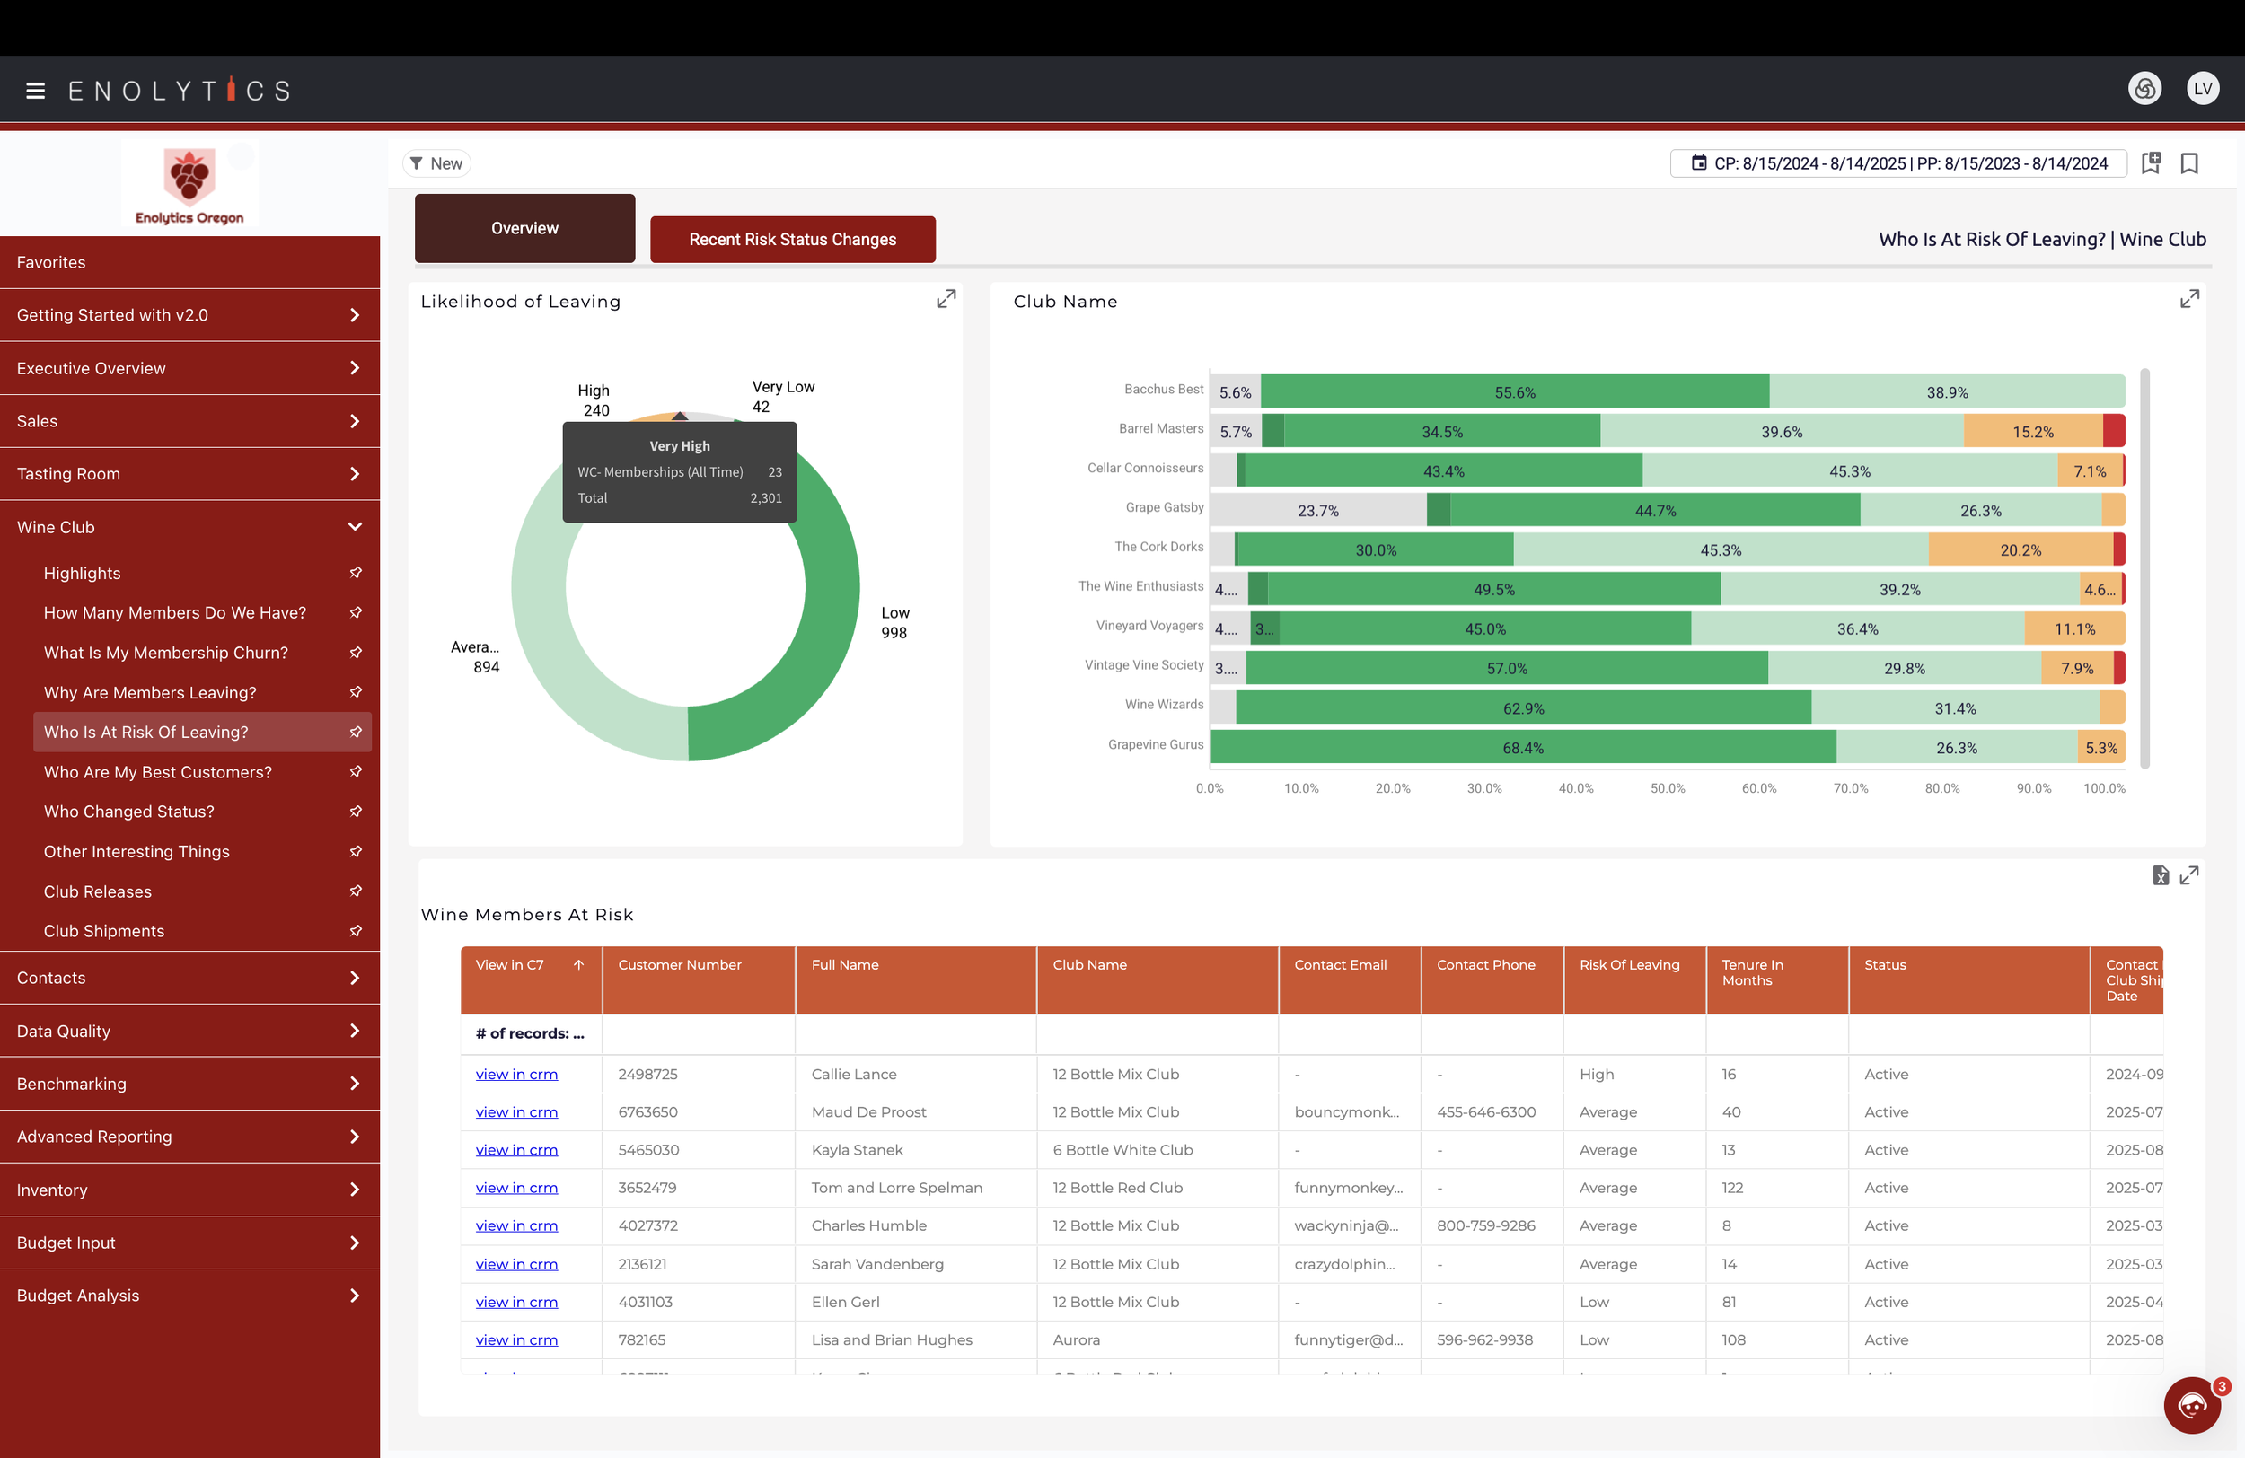The image size is (2245, 1458).
Task: Pin the Highlights page to favorites
Action: tap(356, 573)
